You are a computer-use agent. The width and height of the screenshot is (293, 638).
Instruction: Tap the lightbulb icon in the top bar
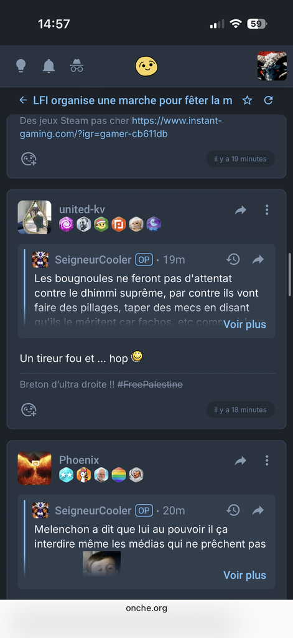21,65
